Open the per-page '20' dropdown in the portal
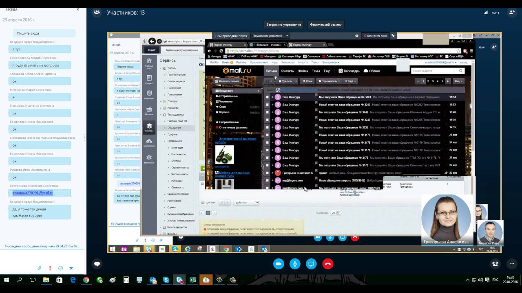The image size is (522, 293). point(336,213)
